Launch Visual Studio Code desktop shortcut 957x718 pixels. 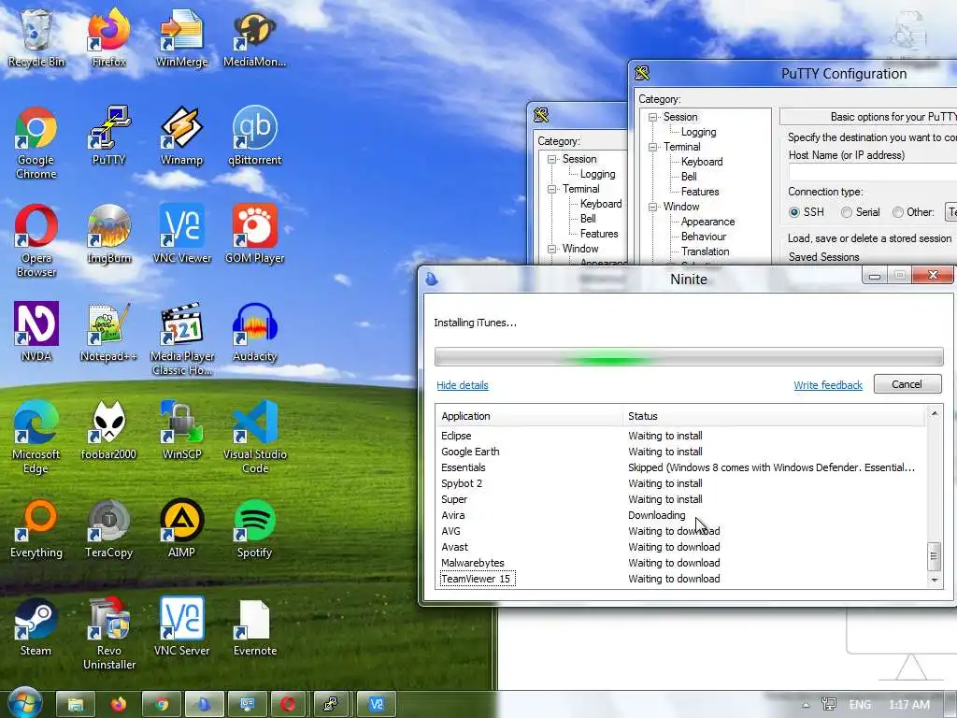[254, 438]
